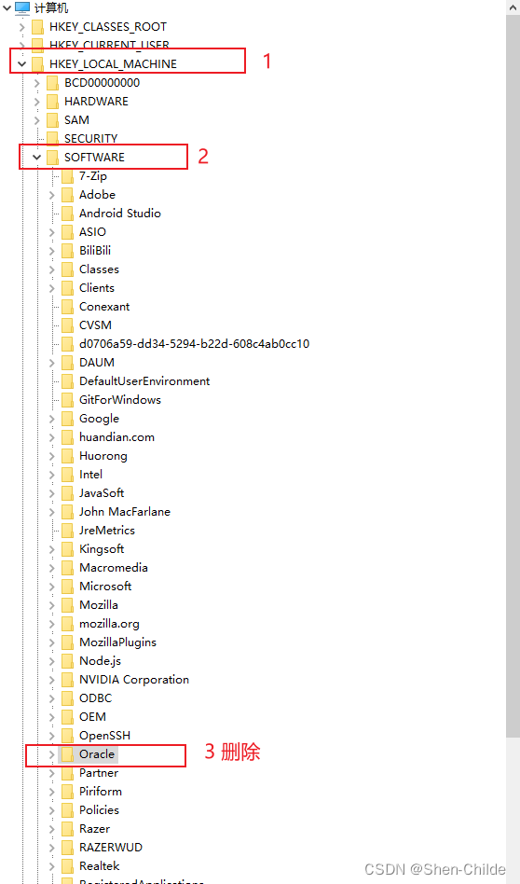Click the Mozilla folder icon
Screen dimensions: 520x884
(68, 605)
